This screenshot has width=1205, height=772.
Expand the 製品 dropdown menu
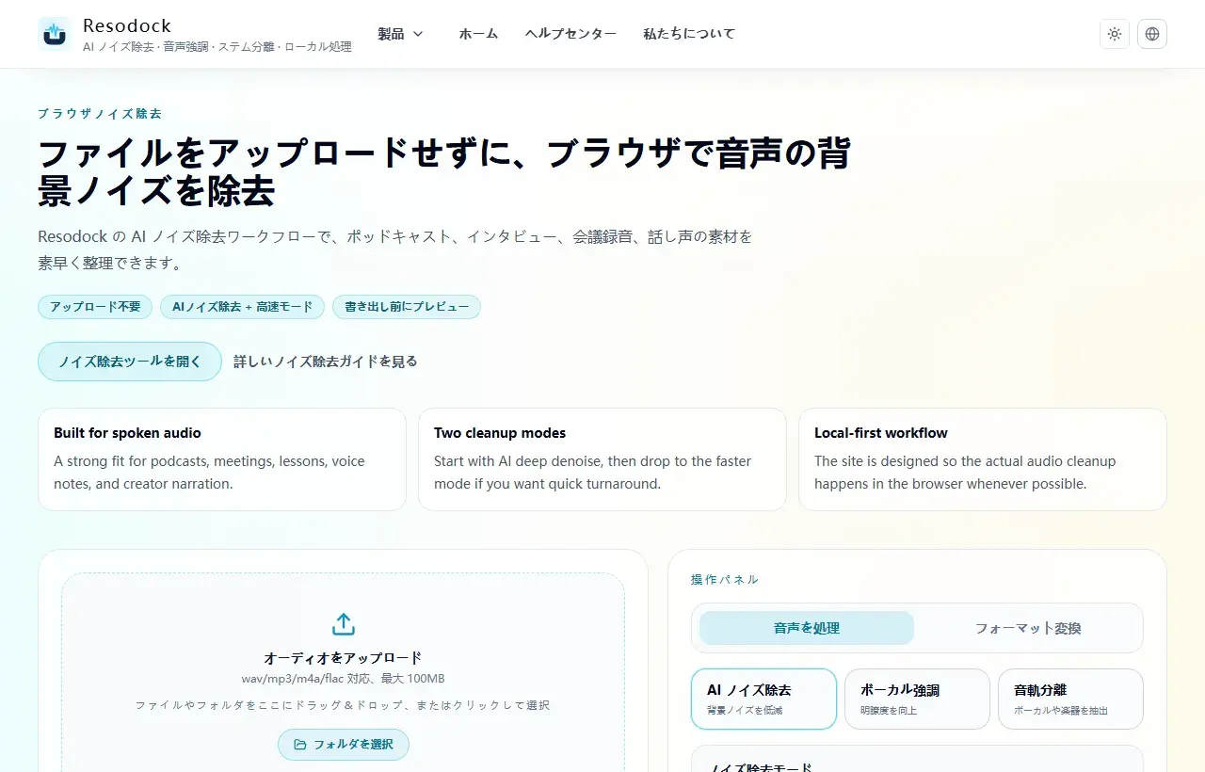[x=401, y=34]
